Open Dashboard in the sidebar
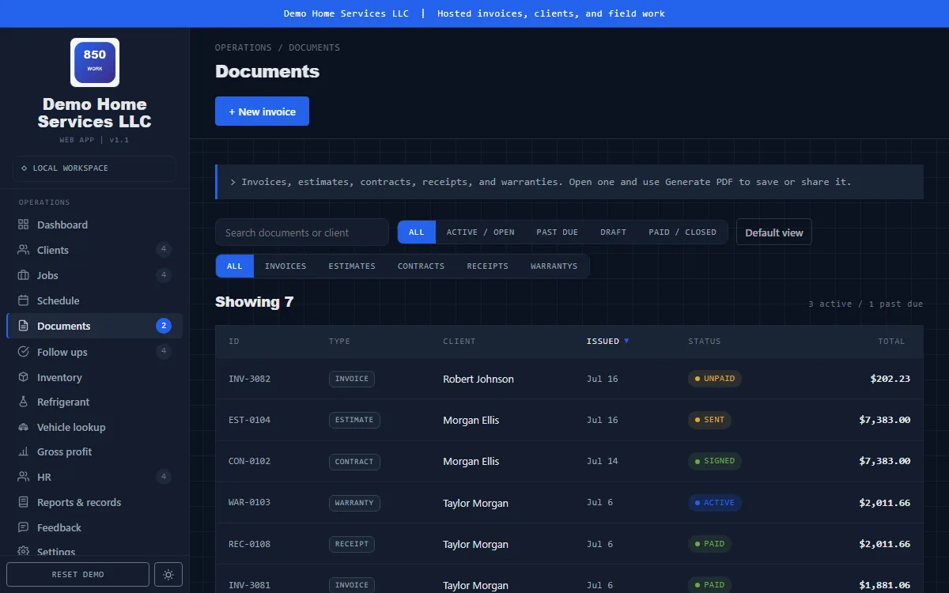 pyautogui.click(x=94, y=225)
